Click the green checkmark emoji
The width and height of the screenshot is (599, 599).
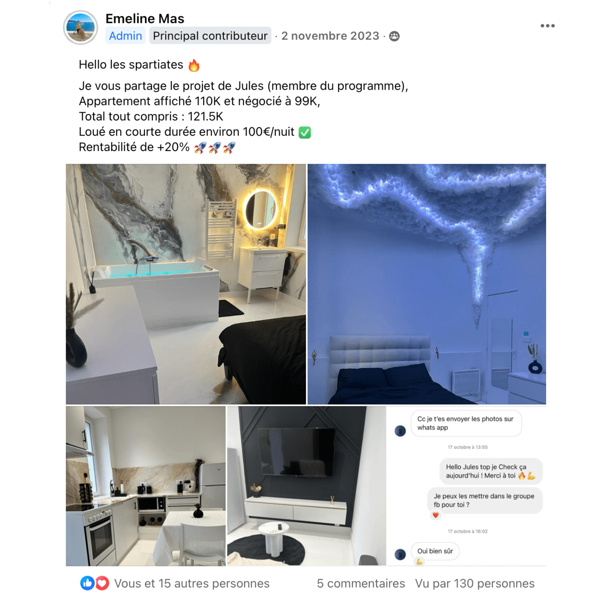tap(305, 132)
